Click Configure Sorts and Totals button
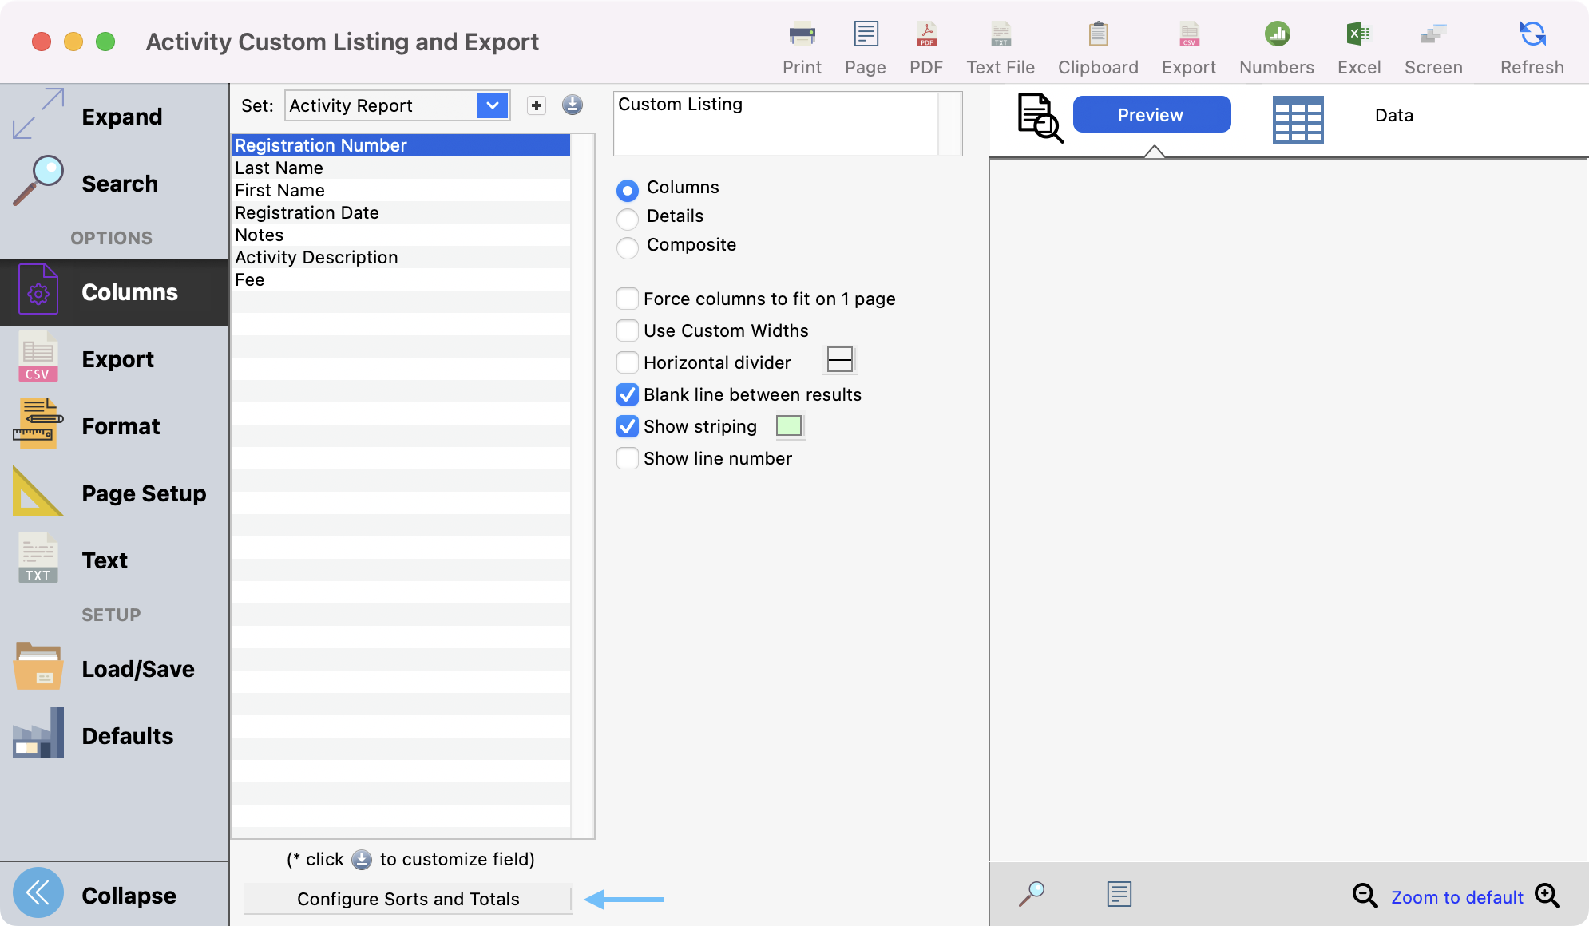 coord(408,899)
